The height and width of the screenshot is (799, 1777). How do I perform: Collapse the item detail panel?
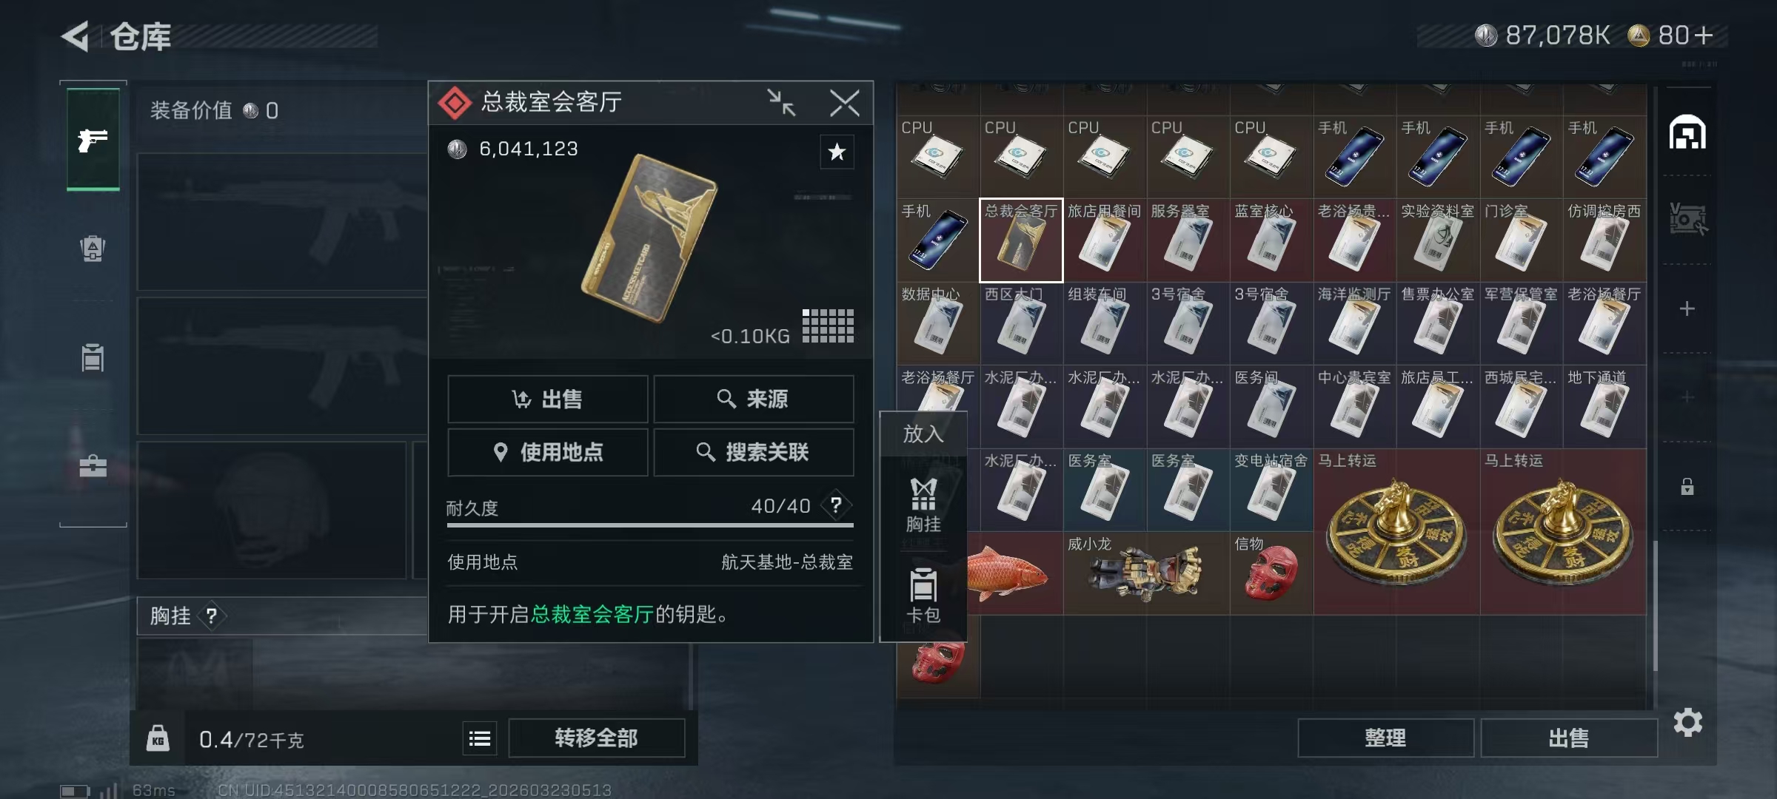781,103
